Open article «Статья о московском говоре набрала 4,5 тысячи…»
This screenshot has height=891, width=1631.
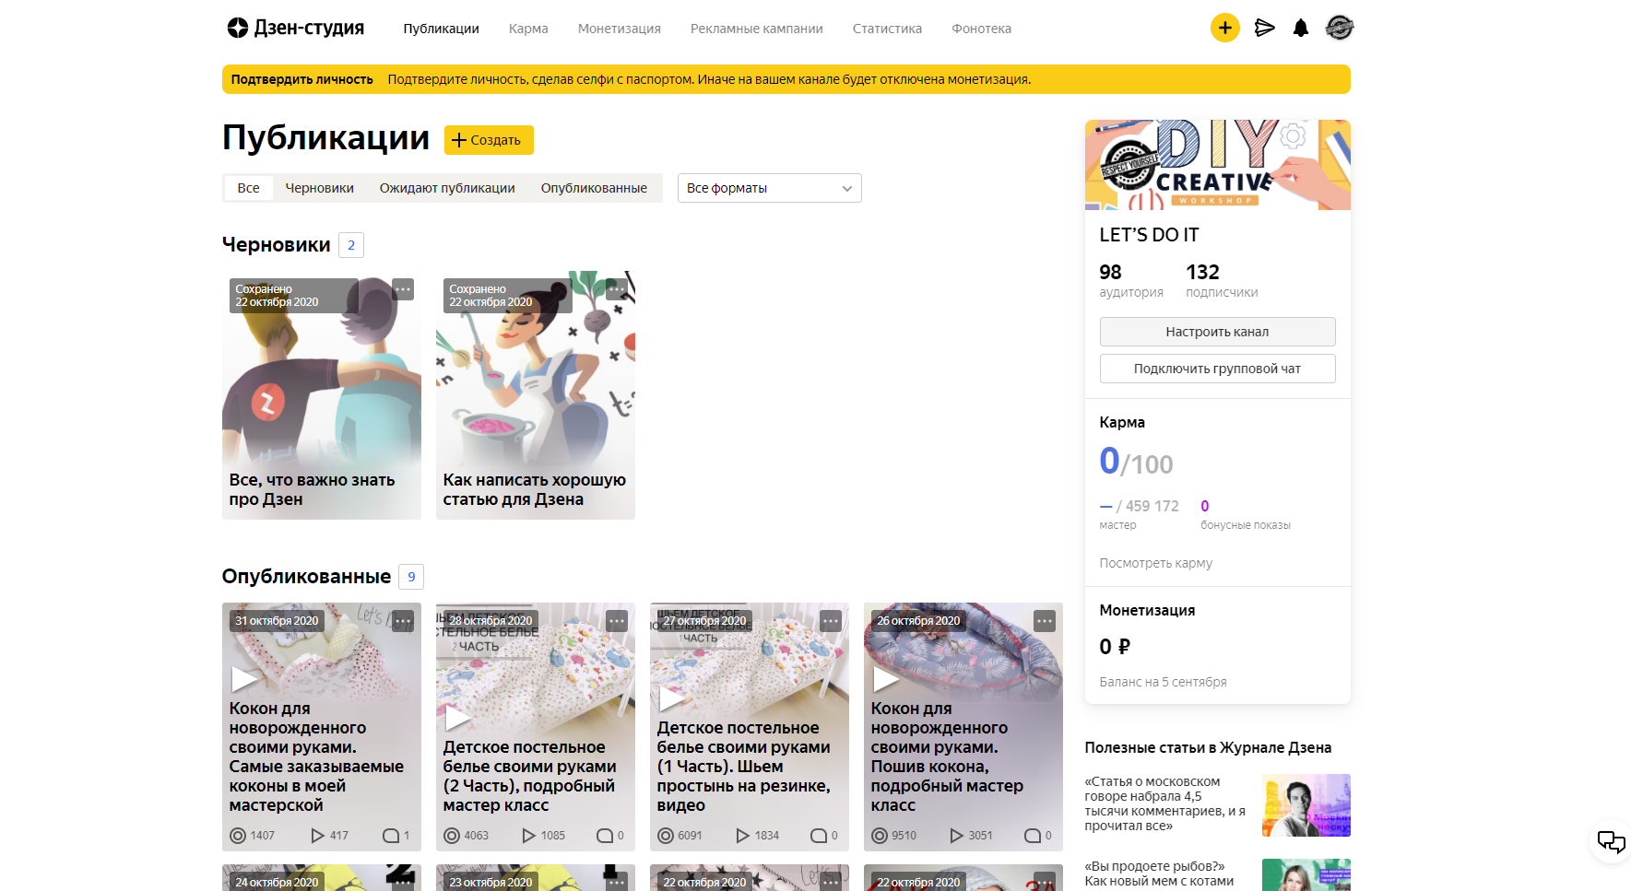tap(1165, 803)
